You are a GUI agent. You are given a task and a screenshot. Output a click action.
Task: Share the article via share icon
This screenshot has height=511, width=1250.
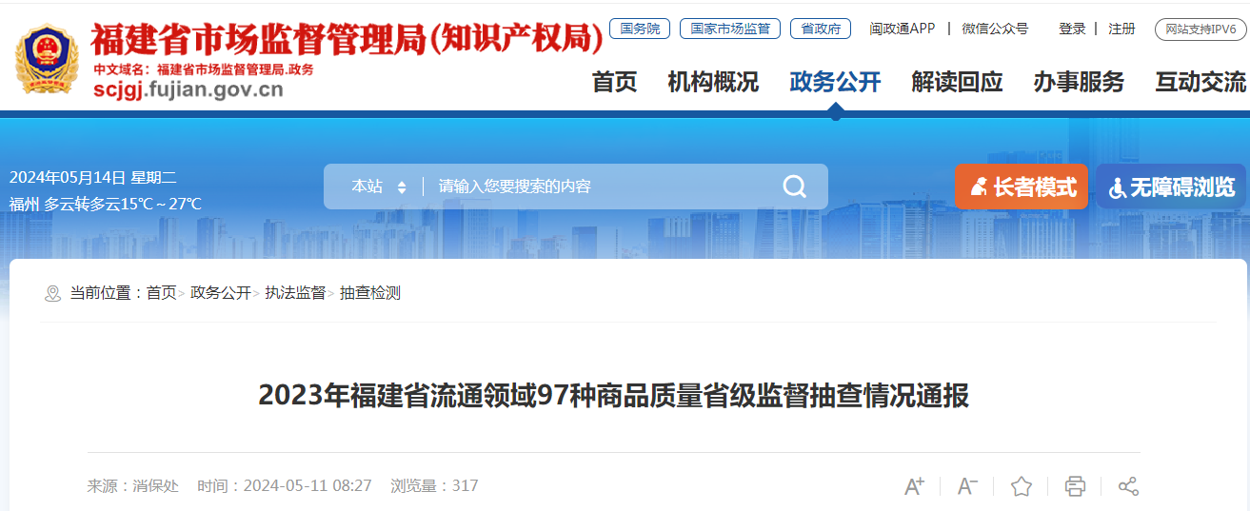(1128, 486)
